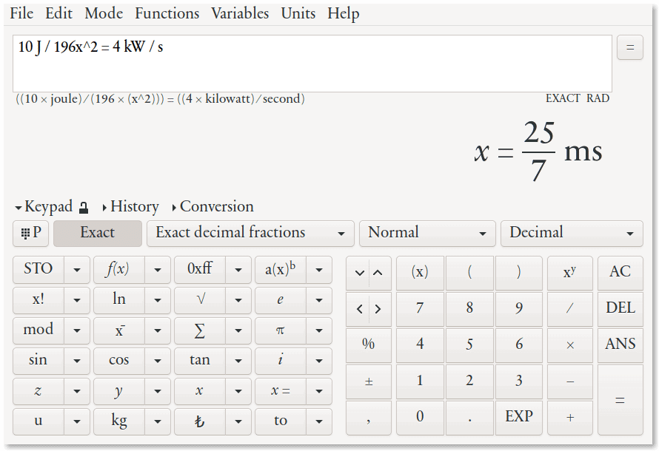Click the mod function button
The width and height of the screenshot is (659, 451).
coord(39,330)
